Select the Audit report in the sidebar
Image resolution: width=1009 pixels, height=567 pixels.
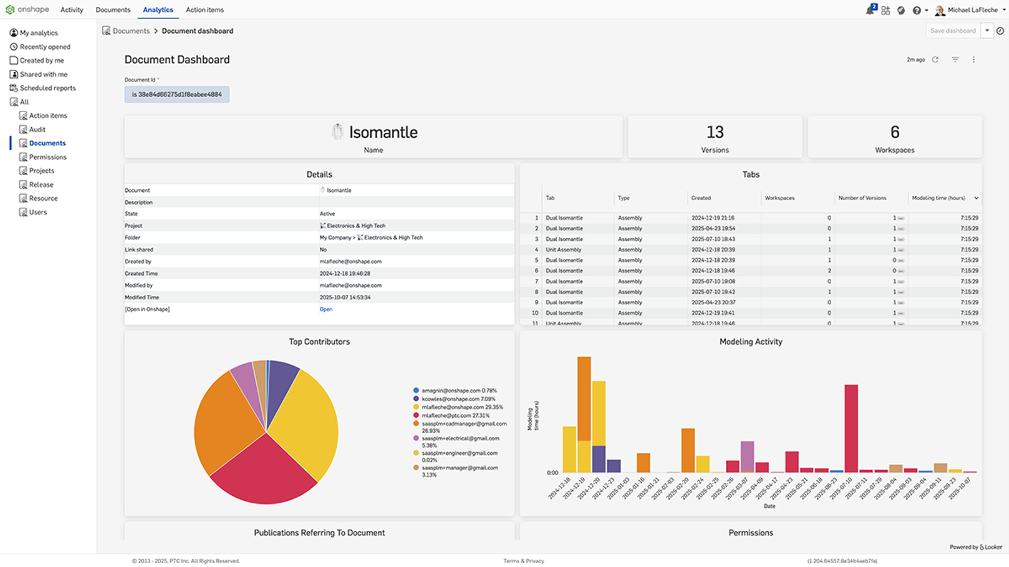click(x=37, y=129)
